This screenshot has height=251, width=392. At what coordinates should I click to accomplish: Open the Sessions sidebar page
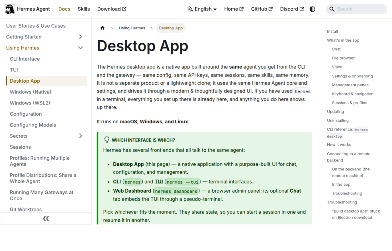[20, 147]
